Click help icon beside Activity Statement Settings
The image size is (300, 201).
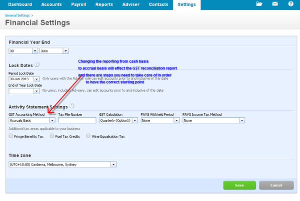(x=72, y=106)
